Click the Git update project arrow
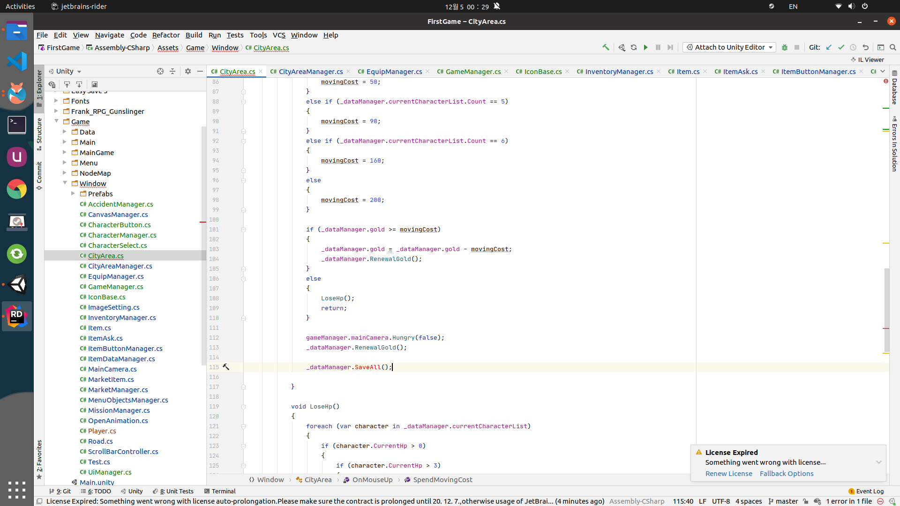 click(829, 47)
